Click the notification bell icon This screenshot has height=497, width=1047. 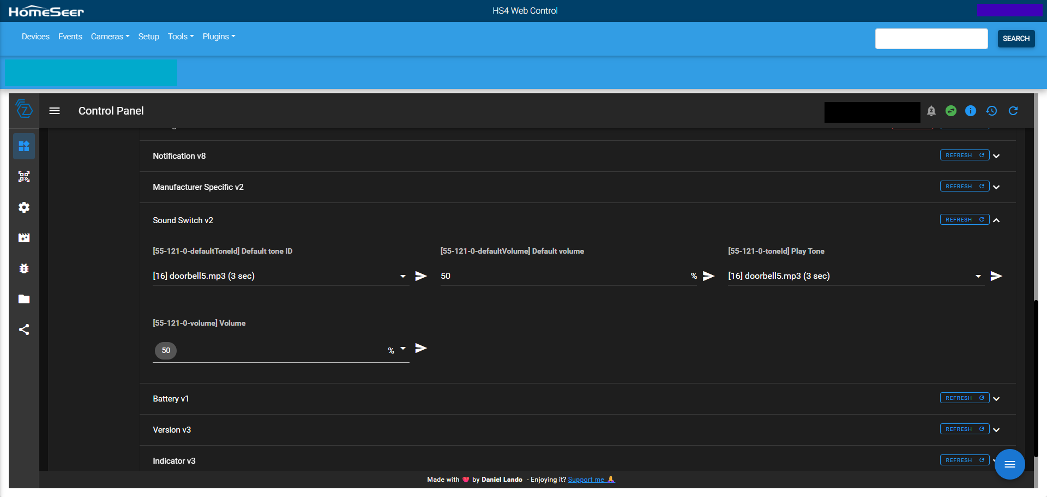click(x=931, y=111)
